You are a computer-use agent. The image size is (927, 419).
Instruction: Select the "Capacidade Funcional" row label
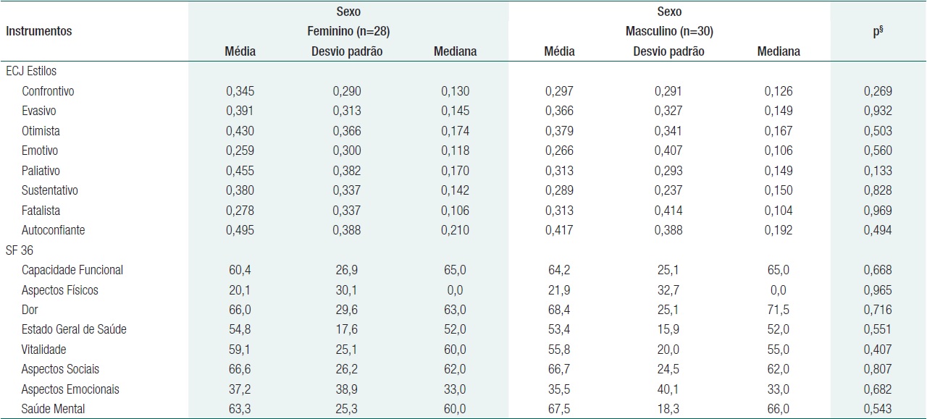(x=72, y=270)
